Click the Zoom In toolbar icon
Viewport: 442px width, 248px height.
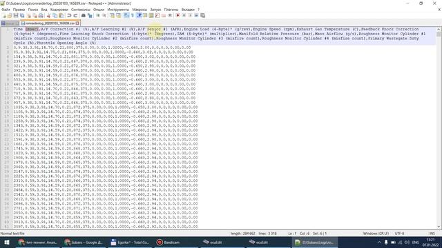point(98,15)
